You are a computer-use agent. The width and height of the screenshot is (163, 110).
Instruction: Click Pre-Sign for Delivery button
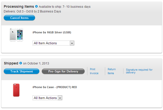tap(63, 71)
